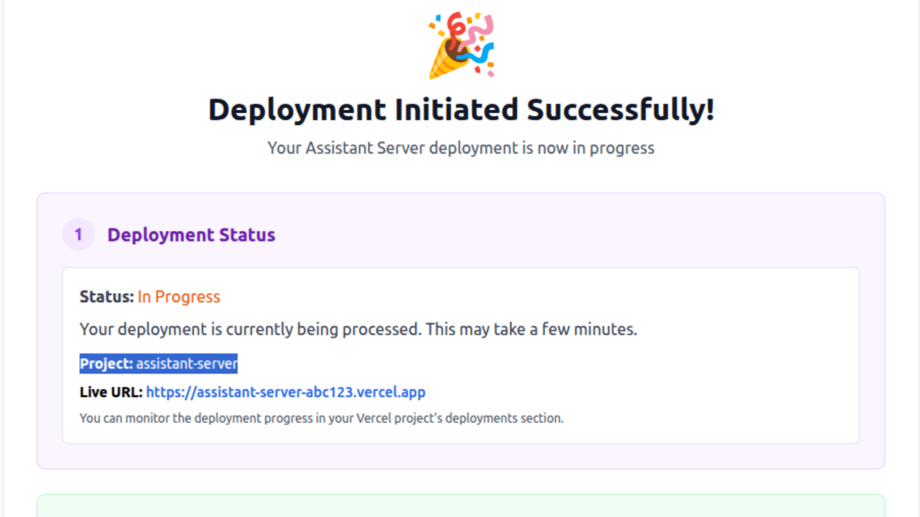Click the Vercel deployments monitoring note
920x517 pixels.
321,418
